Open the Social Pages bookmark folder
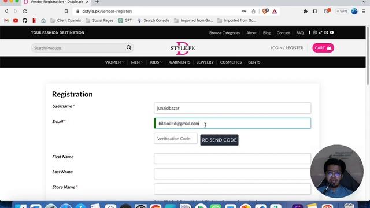Screen dimensions: 370x208 click(x=99, y=21)
